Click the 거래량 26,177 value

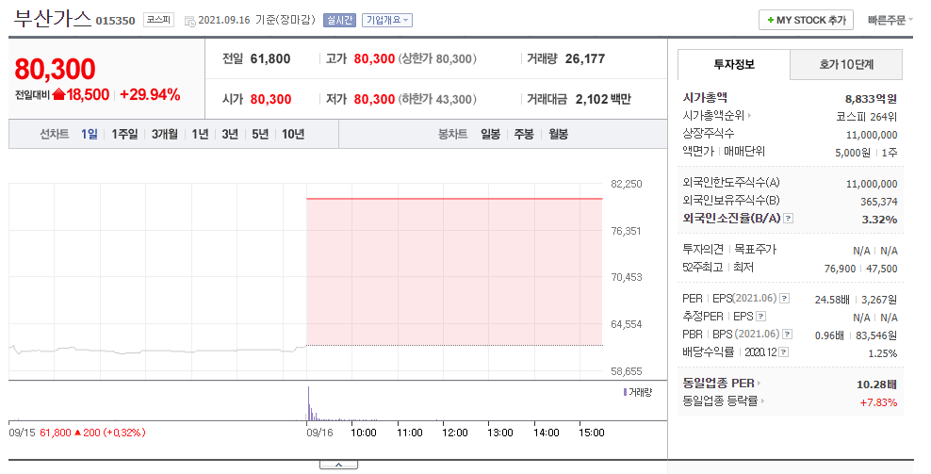coord(585,58)
